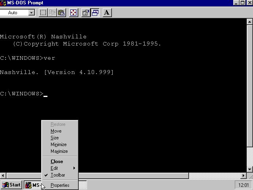The height and width of the screenshot is (190, 253).
Task: Click the vertical scrollbar up arrow
Action: (249, 22)
